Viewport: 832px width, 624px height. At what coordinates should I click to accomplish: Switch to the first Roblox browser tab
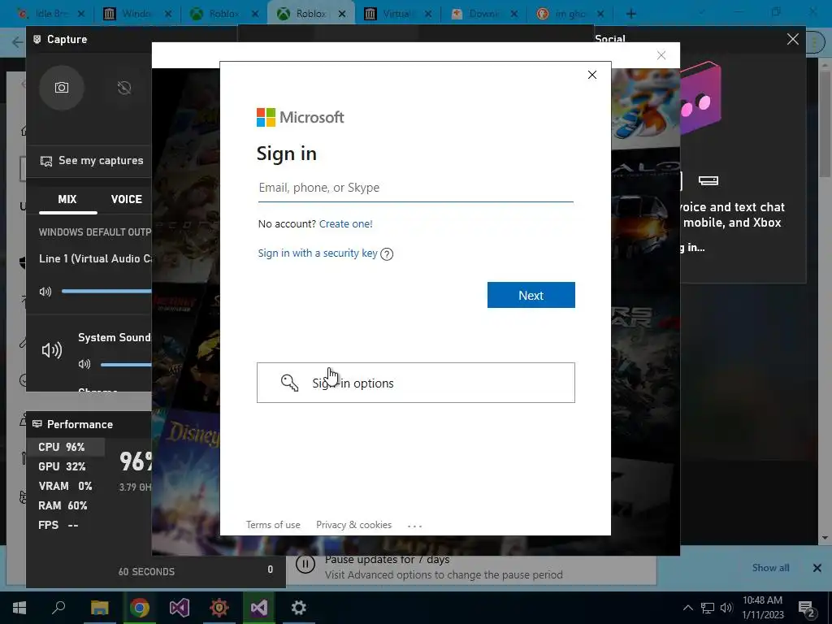click(x=223, y=14)
